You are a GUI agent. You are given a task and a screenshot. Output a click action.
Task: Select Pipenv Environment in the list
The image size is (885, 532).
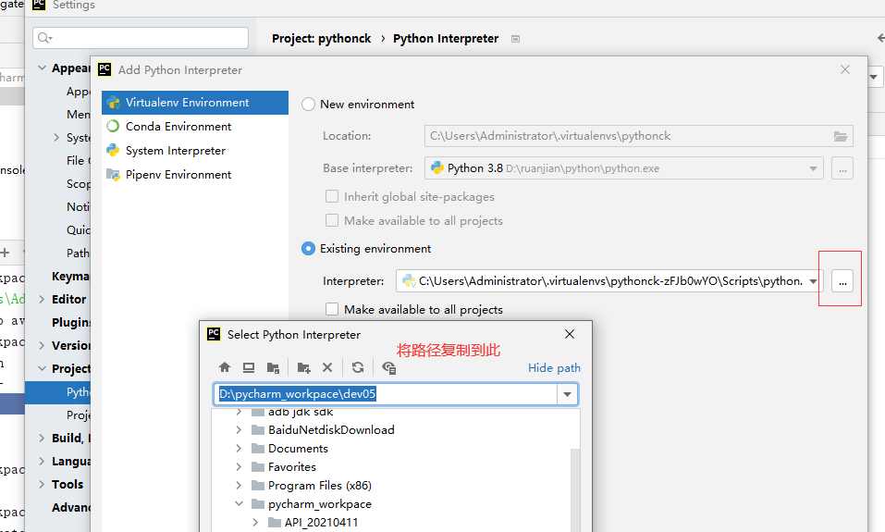pos(195,175)
